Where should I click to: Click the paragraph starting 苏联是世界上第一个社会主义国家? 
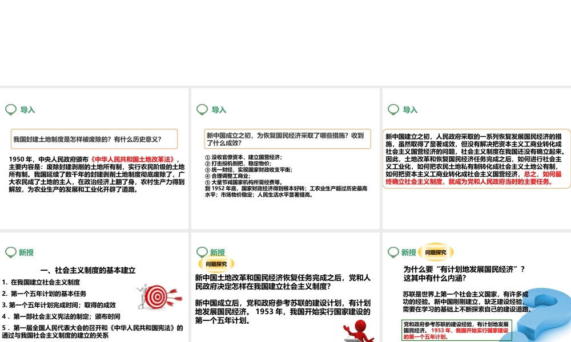(x=468, y=302)
